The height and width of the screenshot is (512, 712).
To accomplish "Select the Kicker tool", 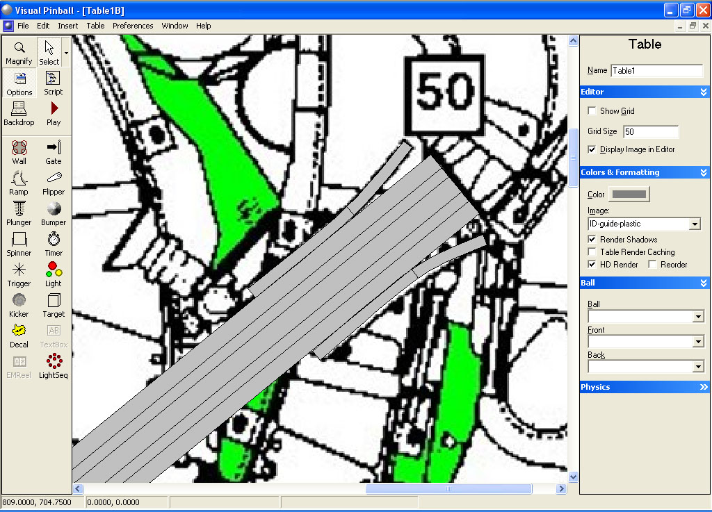I will pos(19,305).
